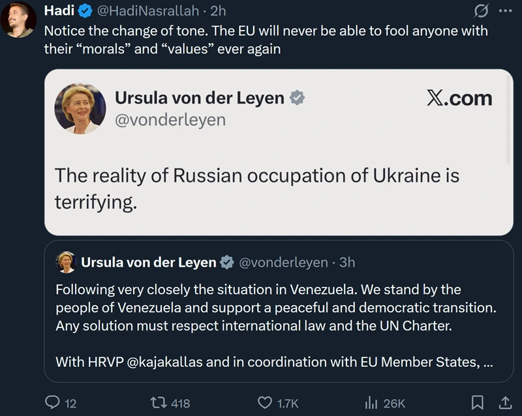Image resolution: width=522 pixels, height=416 pixels.
Task: Like the post with heart icon
Action: click(x=265, y=403)
